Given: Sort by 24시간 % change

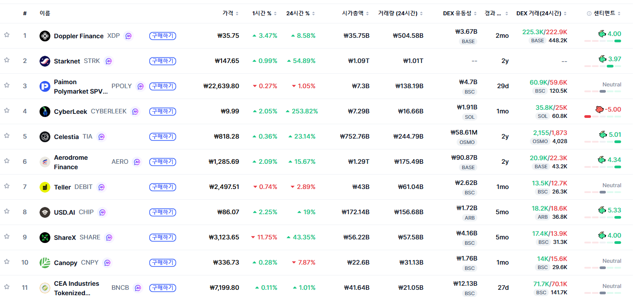Looking at the screenshot, I should (301, 13).
